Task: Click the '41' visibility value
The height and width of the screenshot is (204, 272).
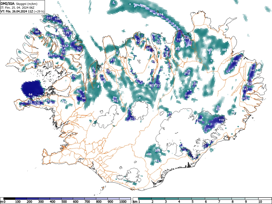Action: pyautogui.click(x=170, y=114)
